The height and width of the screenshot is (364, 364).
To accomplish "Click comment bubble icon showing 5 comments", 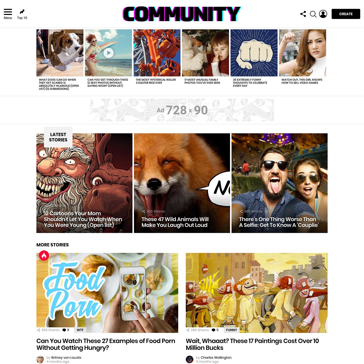I will (214, 330).
